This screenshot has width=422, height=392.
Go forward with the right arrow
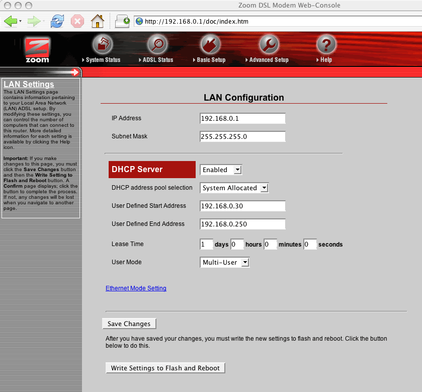[x=34, y=21]
